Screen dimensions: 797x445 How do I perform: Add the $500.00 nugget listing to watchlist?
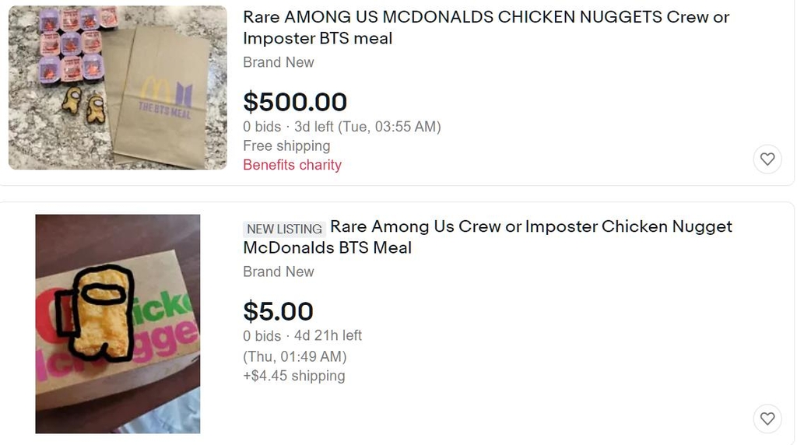767,159
